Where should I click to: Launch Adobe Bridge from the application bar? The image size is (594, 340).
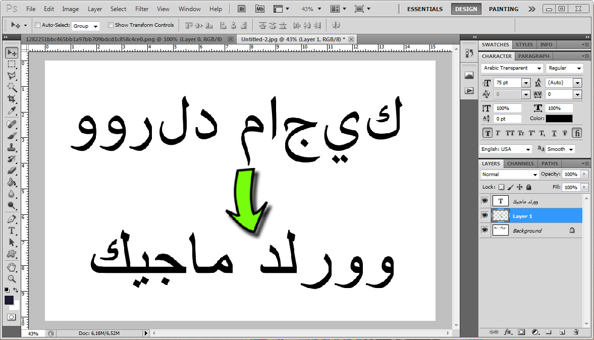pos(241,8)
